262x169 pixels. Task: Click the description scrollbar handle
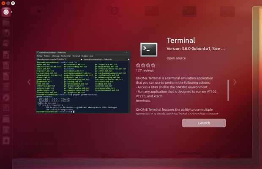228,90
